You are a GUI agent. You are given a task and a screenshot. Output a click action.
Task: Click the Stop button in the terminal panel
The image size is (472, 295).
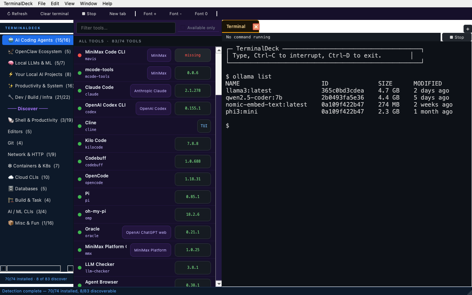[x=457, y=37]
